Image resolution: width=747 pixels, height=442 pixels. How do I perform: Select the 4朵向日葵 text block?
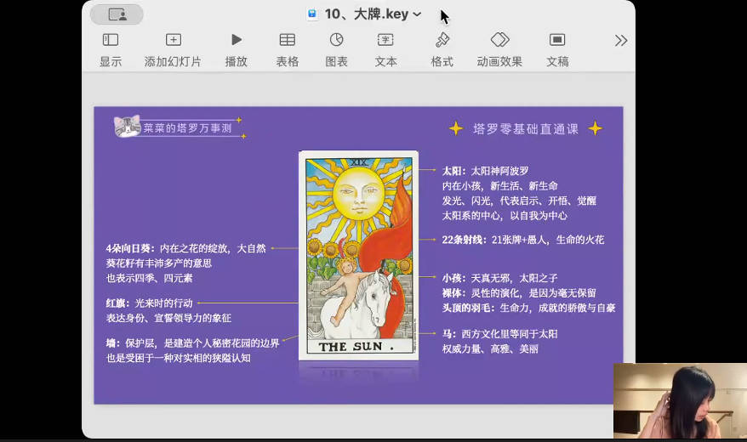tap(185, 263)
